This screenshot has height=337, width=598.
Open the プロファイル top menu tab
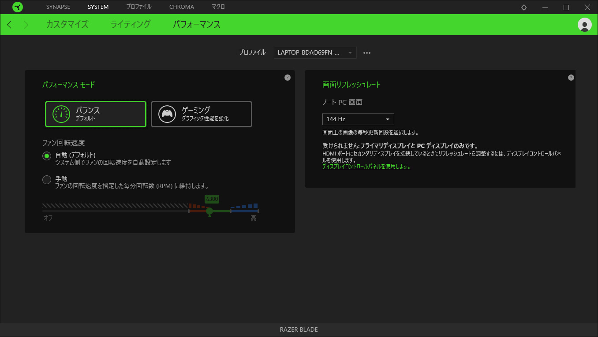pos(139,7)
